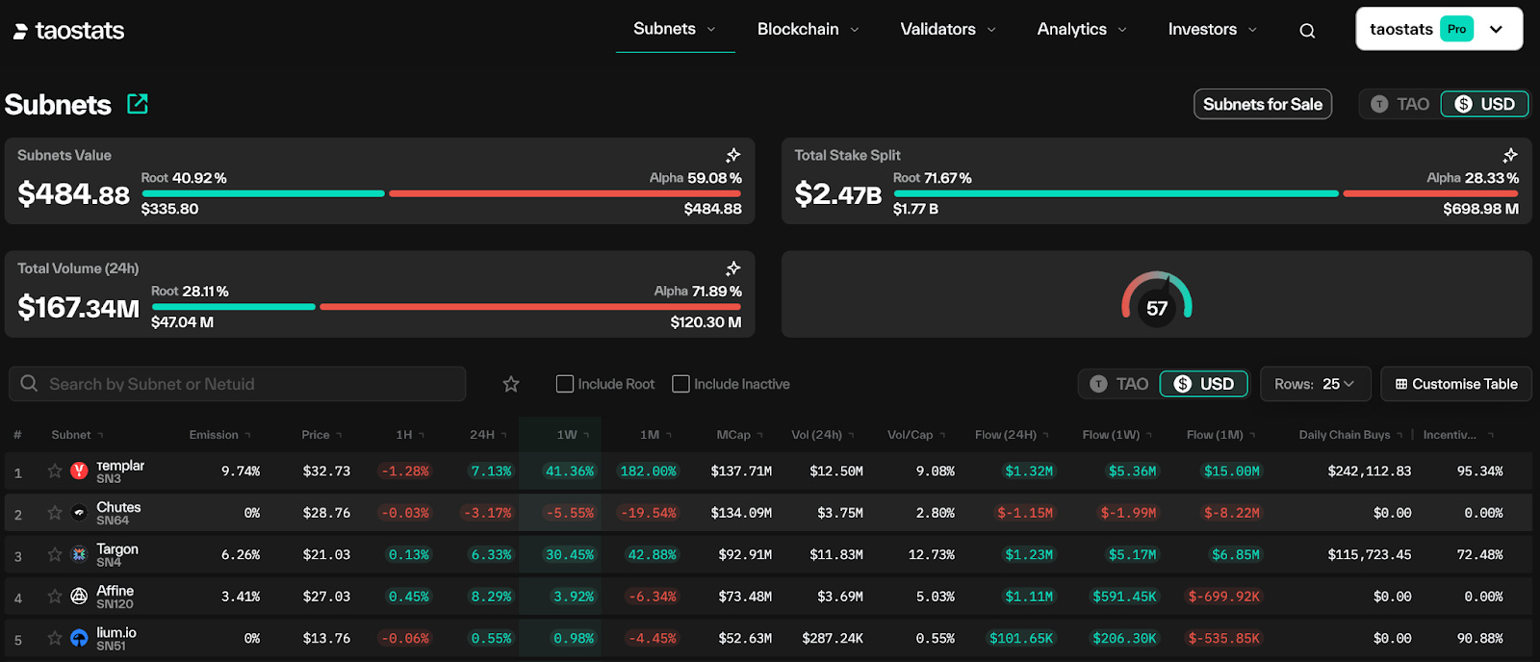Open Rows 25 dropdown
The height and width of the screenshot is (662, 1540).
[1314, 384]
